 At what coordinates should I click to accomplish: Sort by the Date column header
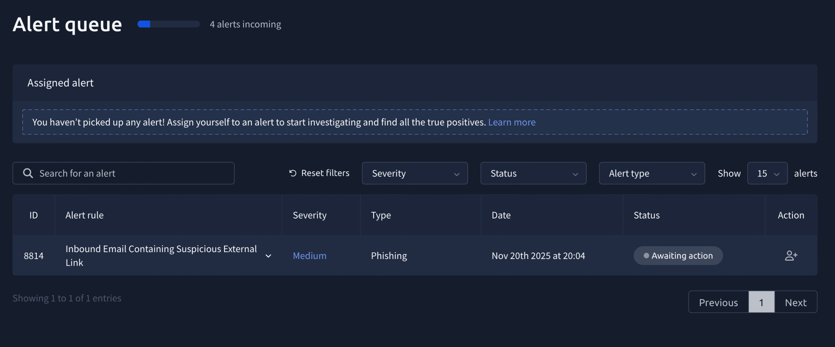coord(501,215)
